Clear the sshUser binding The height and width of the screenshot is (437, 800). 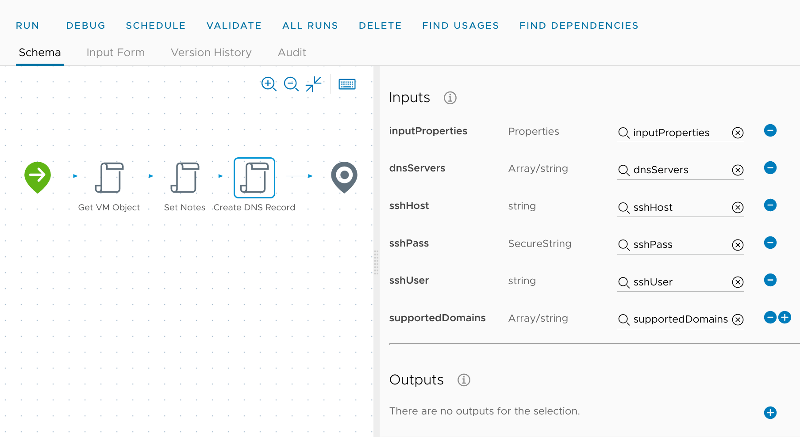coord(738,282)
